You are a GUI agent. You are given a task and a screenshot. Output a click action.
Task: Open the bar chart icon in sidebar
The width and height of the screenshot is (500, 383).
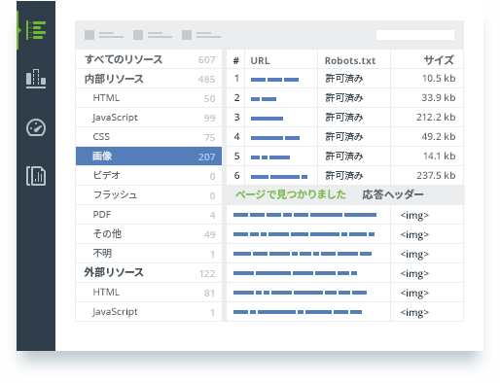click(36, 79)
